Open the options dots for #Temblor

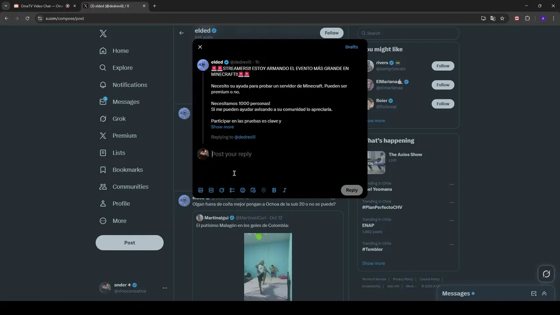click(x=451, y=245)
